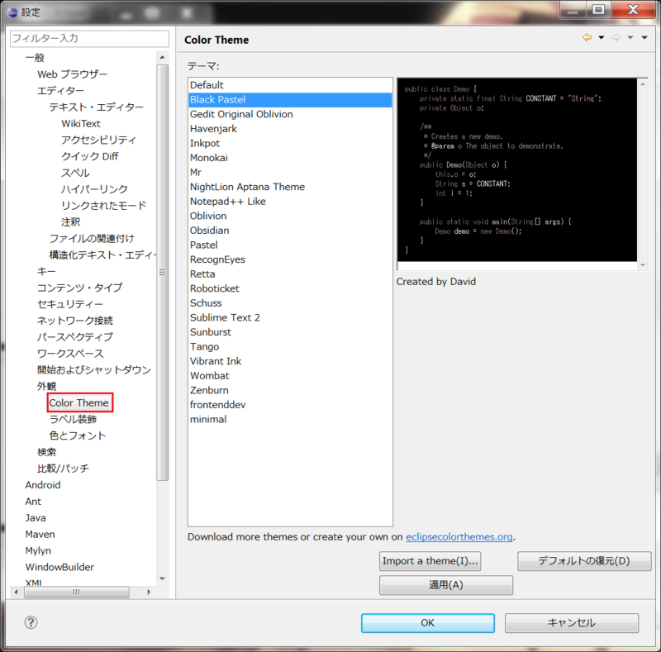Pick the Monokai theme

[290, 158]
